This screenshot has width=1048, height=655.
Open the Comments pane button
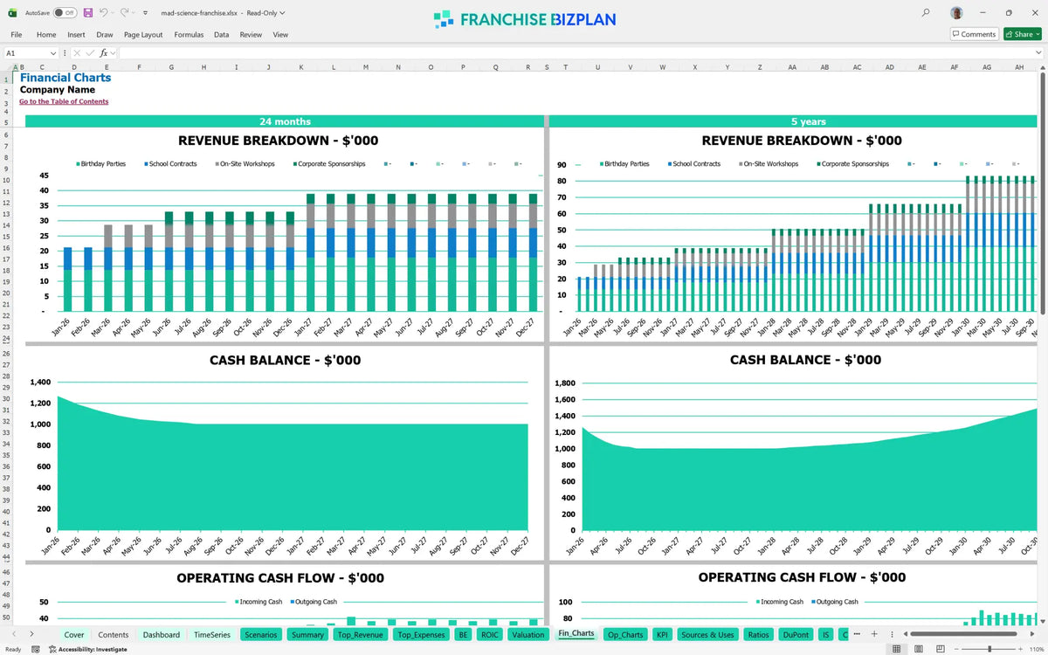click(x=974, y=34)
